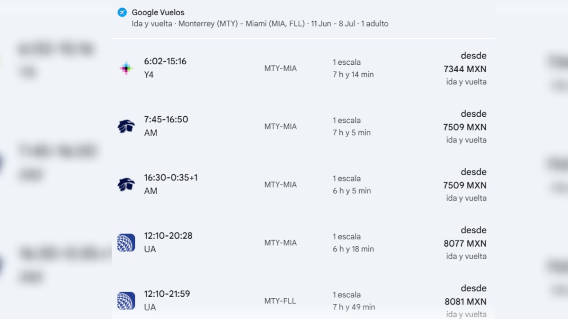
Task: Click the United logo for 12:10-21:59 flight
Action: click(126, 301)
